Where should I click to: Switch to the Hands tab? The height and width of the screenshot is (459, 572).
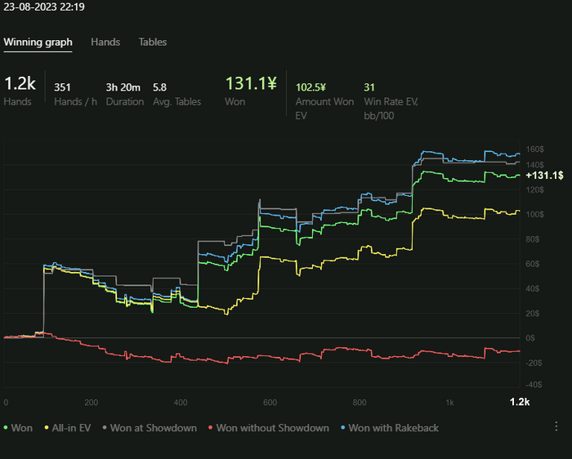[105, 42]
